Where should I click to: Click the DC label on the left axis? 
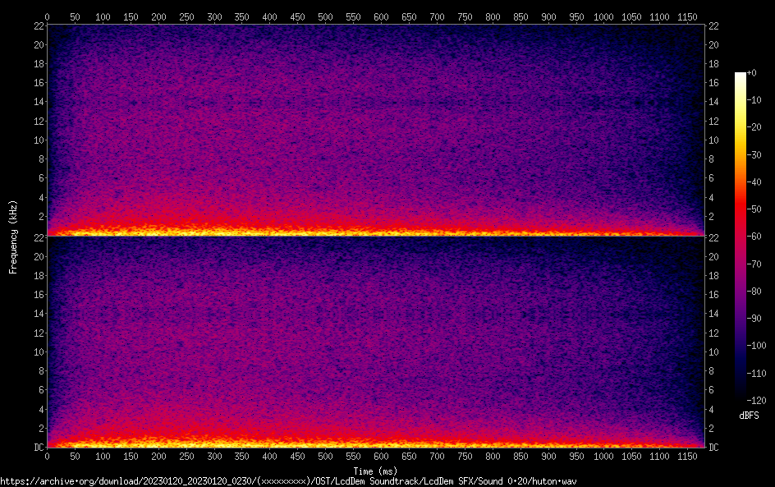tap(38, 448)
